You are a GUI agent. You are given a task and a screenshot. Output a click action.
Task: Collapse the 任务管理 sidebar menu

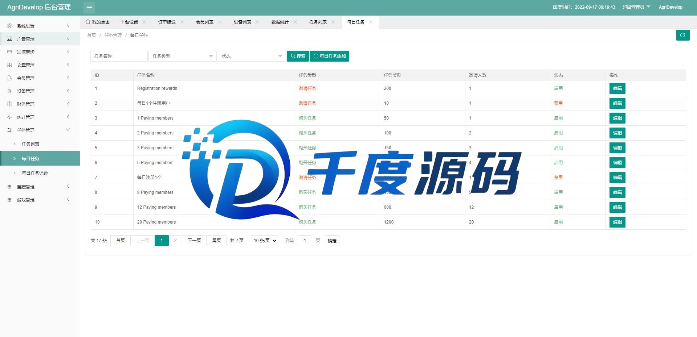click(40, 130)
